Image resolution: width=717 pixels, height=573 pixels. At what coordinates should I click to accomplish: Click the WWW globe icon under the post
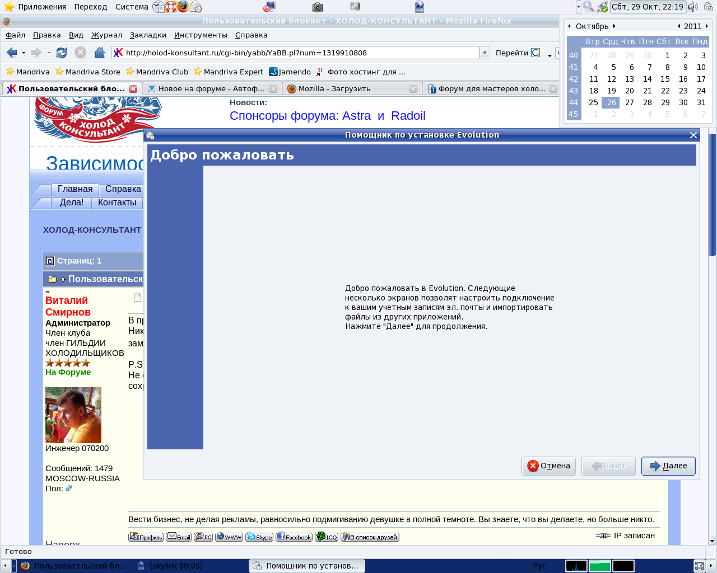(229, 537)
